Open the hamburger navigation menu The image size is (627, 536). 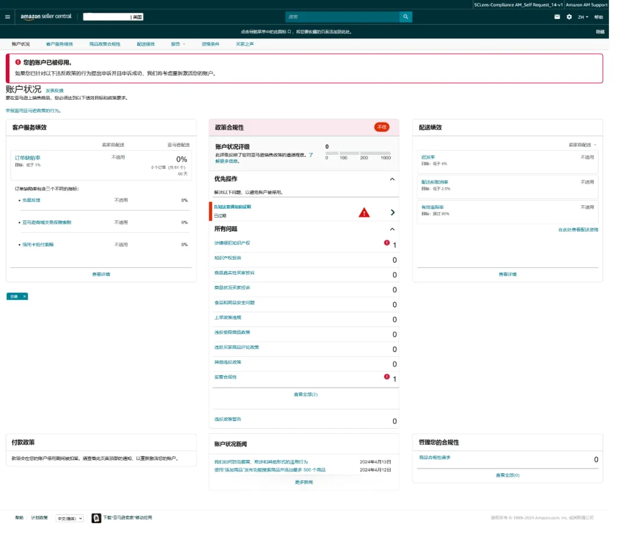[x=8, y=17]
